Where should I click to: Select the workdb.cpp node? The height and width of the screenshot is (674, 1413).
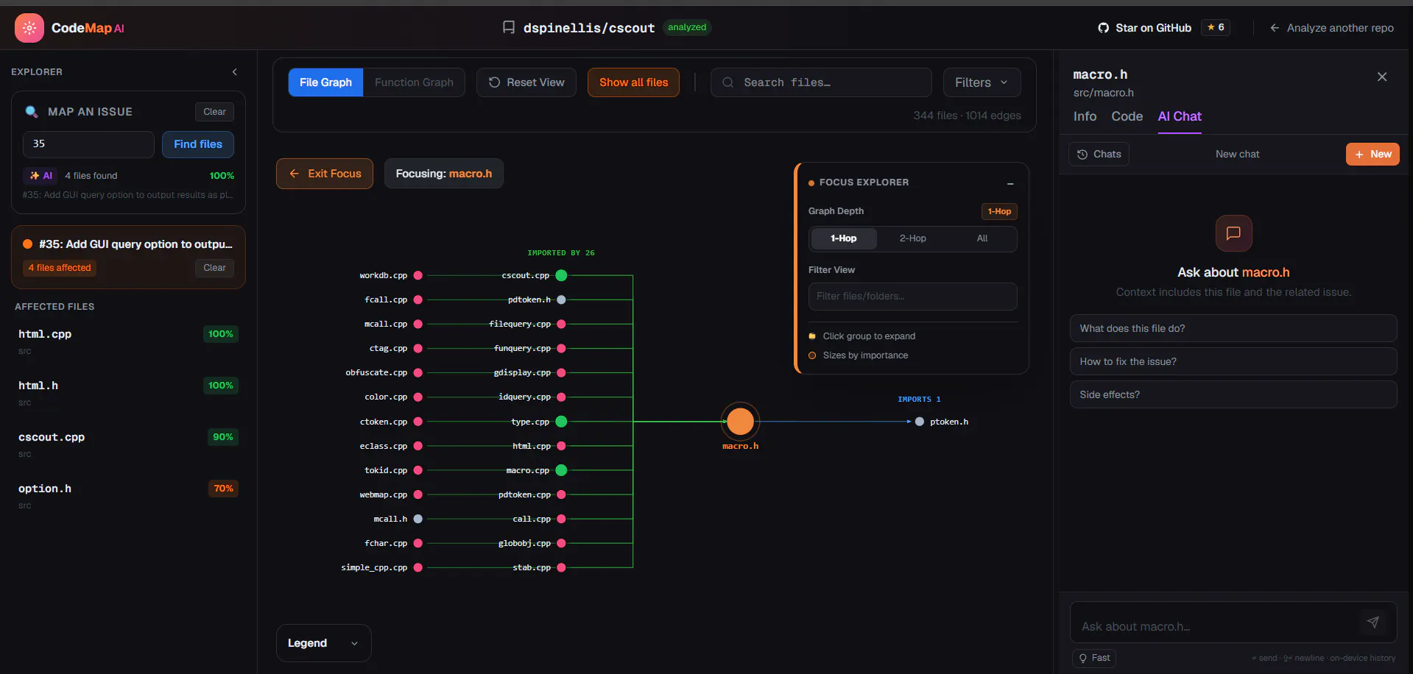click(418, 275)
